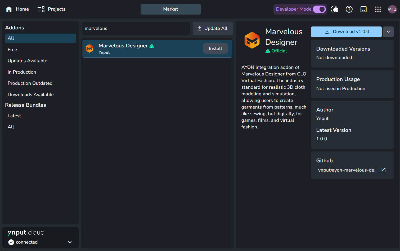Focus the addon search field containing marvelous
The image size is (400, 251).
136,28
